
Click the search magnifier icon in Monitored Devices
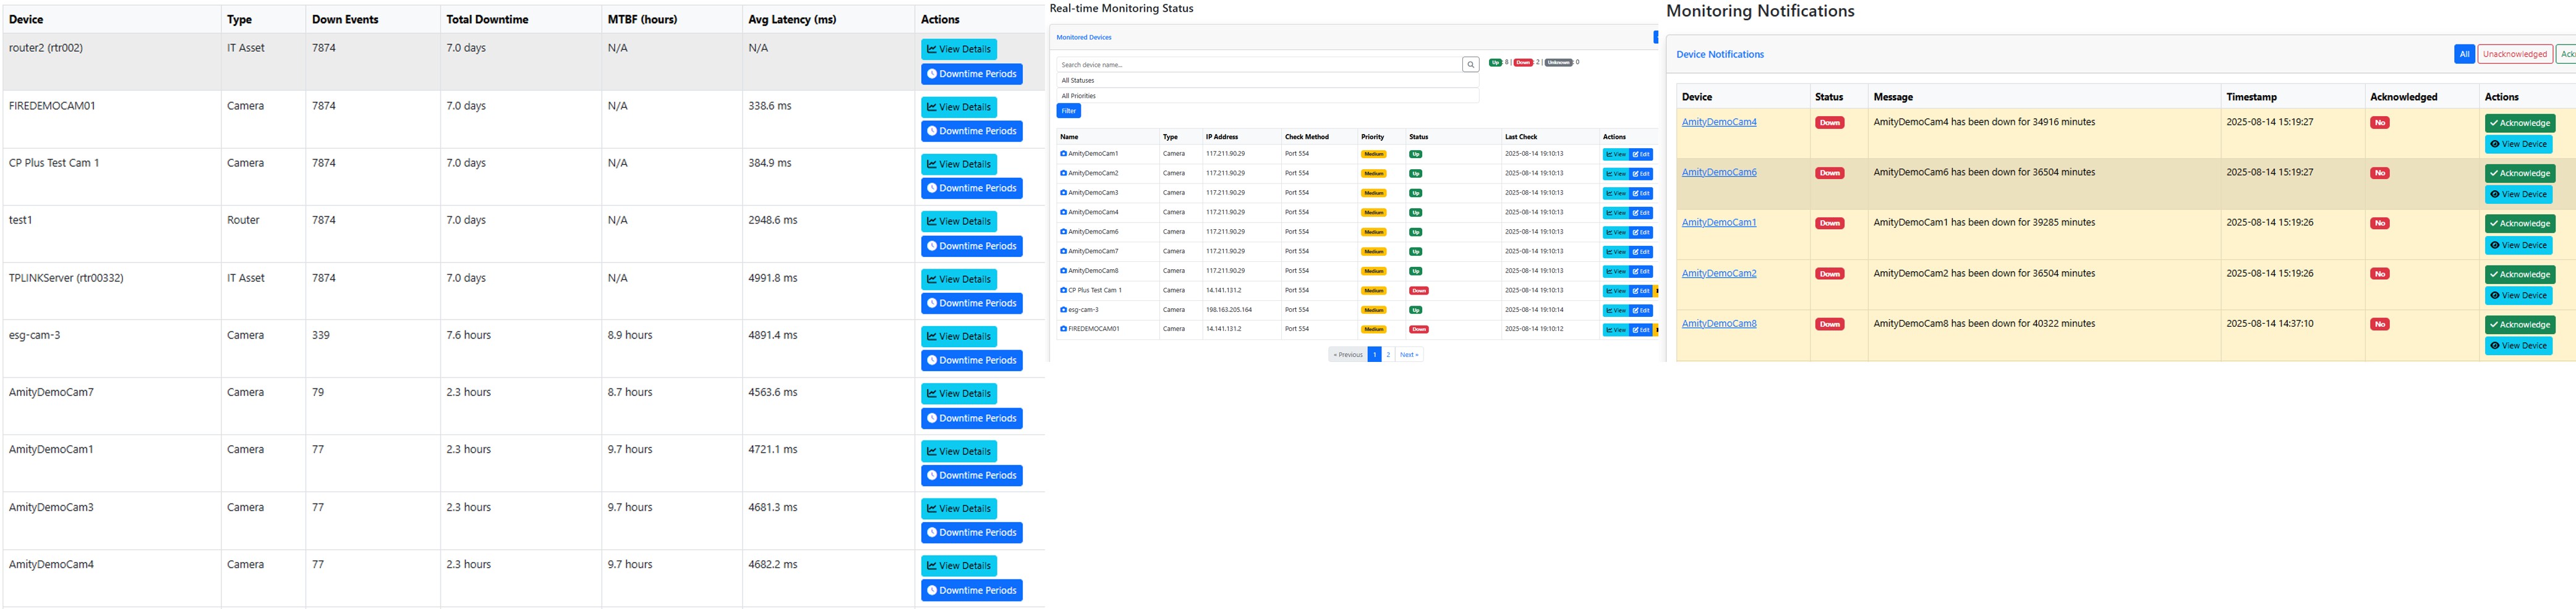coord(1471,63)
